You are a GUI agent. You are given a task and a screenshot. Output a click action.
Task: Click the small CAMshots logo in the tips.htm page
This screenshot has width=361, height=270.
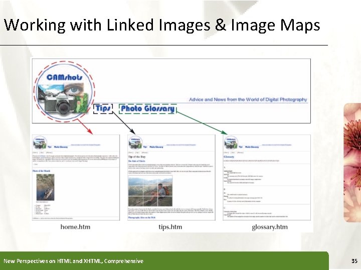[135, 143]
